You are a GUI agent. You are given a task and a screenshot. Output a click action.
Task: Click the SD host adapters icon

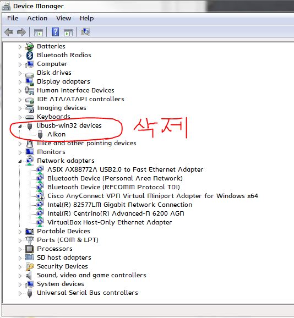[30, 258]
